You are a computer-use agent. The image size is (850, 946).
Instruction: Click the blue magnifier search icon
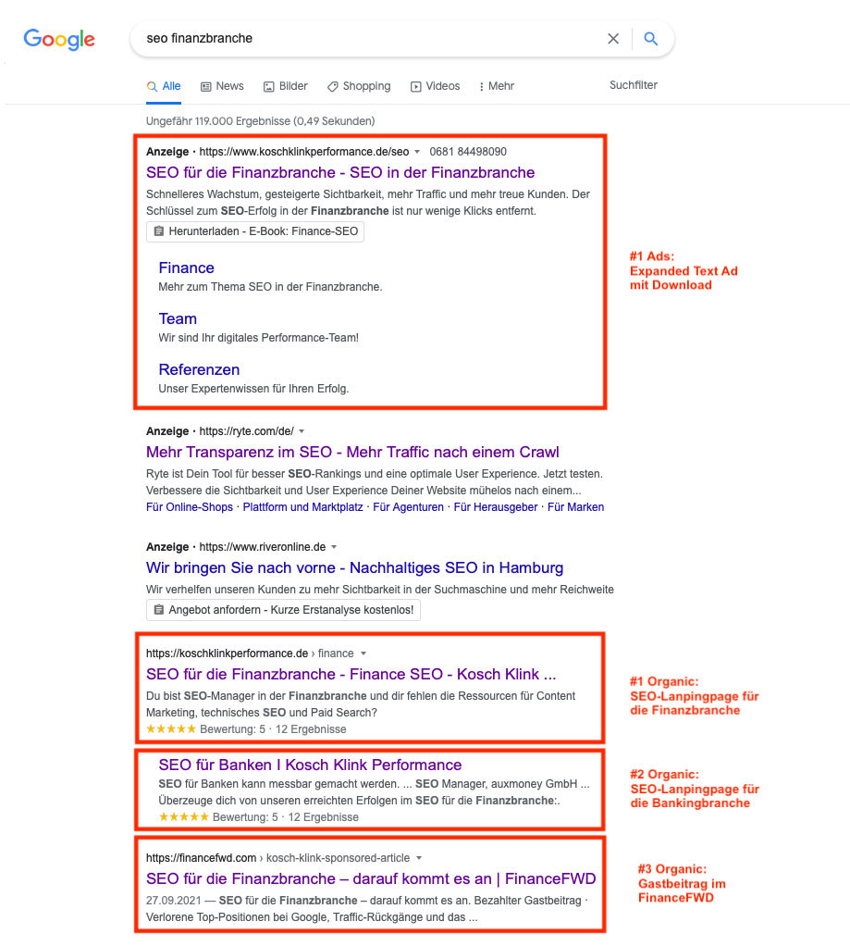coord(650,39)
